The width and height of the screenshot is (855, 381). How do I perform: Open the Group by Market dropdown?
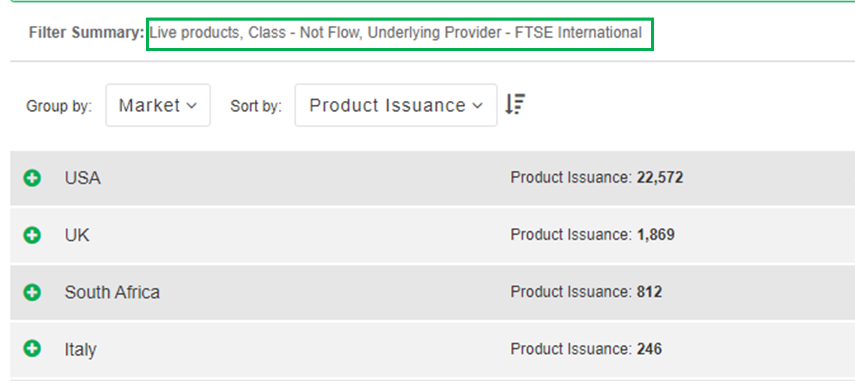coord(158,106)
